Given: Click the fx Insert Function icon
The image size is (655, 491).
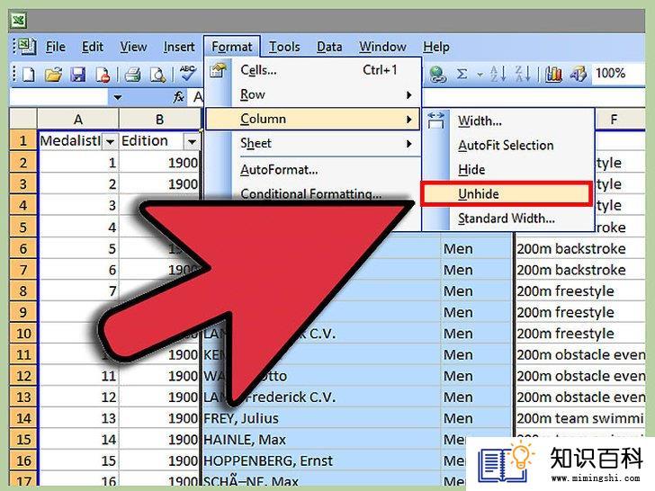Looking at the screenshot, I should [x=179, y=97].
